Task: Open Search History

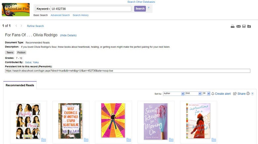Action: [81, 15]
